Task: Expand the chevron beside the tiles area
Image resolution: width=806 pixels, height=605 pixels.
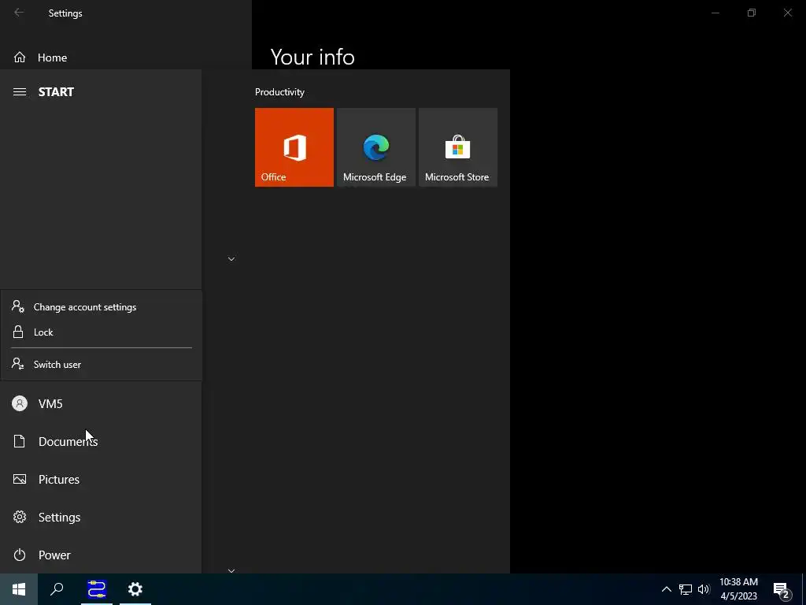Action: pos(231,258)
